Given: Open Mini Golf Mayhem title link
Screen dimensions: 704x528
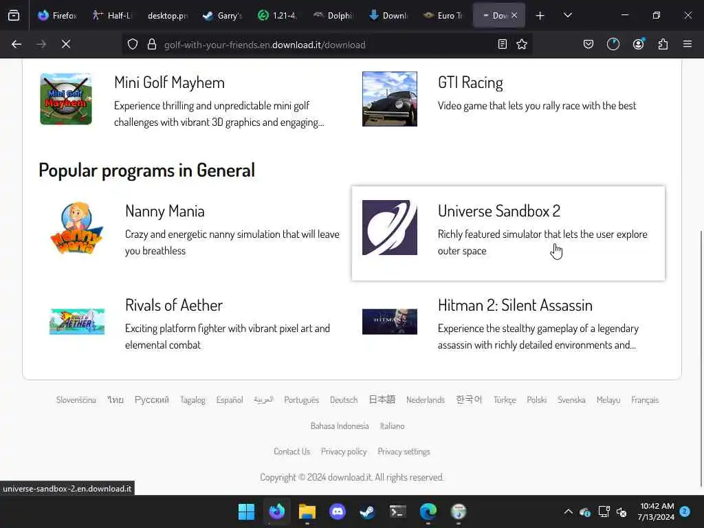Looking at the screenshot, I should click(x=169, y=82).
